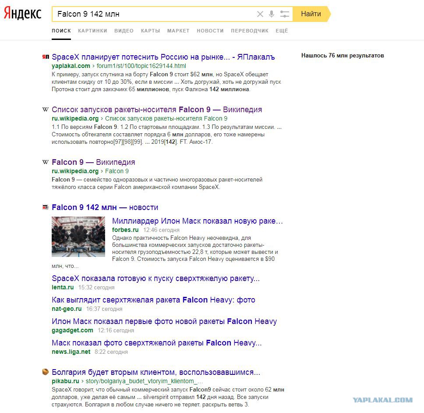424x413 pixels.
Task: Open the Карты tab
Action: point(150,31)
